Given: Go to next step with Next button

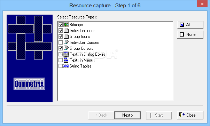Looking at the screenshot, I should click(x=127, y=115).
